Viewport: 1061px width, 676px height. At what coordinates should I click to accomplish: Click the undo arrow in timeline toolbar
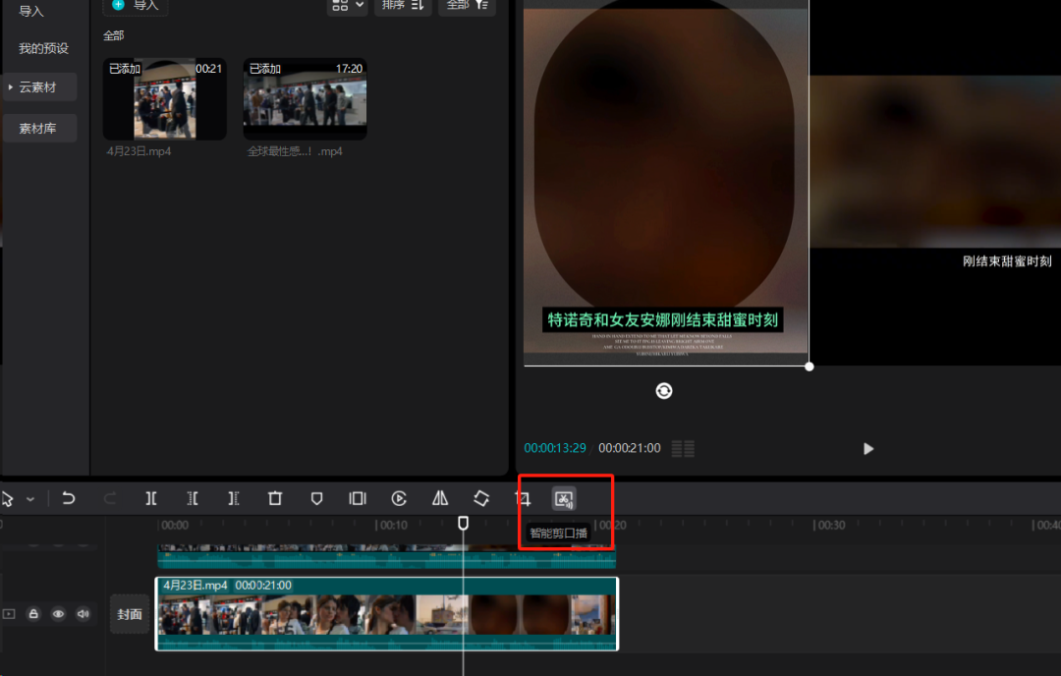click(x=69, y=499)
